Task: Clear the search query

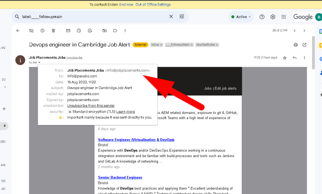Action: click(171, 16)
